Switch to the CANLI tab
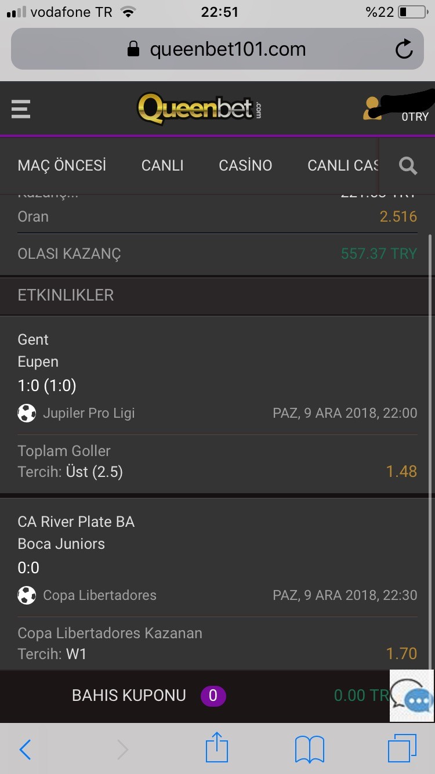This screenshot has width=435, height=774. (x=162, y=165)
